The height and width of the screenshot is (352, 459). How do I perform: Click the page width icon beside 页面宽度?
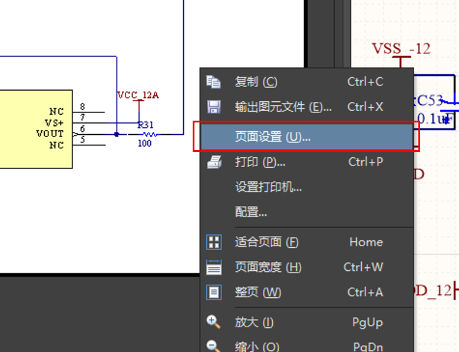tap(214, 267)
